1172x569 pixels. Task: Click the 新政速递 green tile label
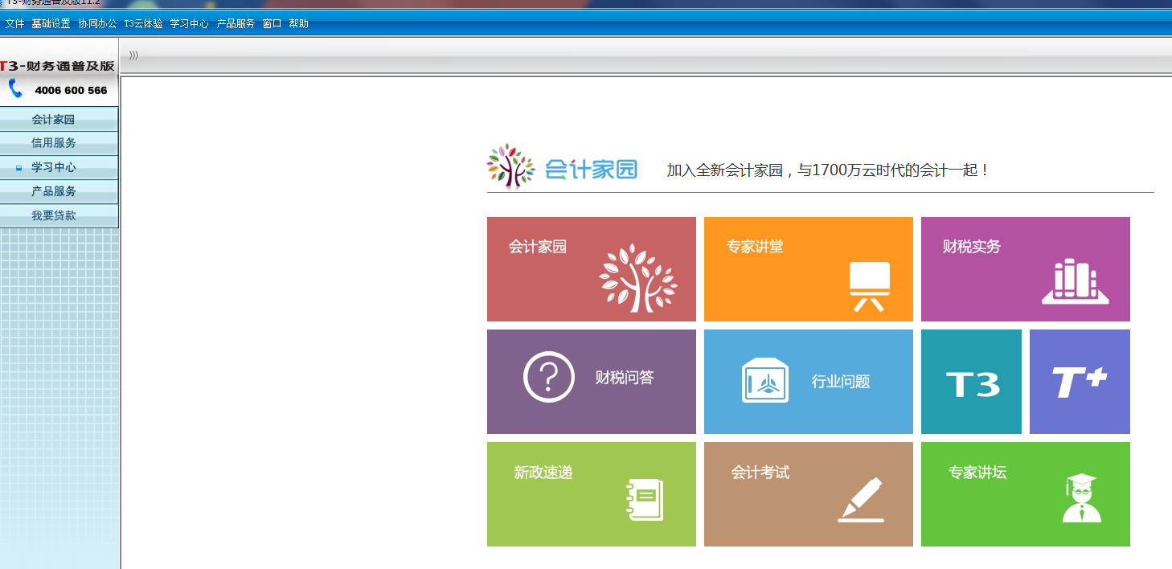543,473
